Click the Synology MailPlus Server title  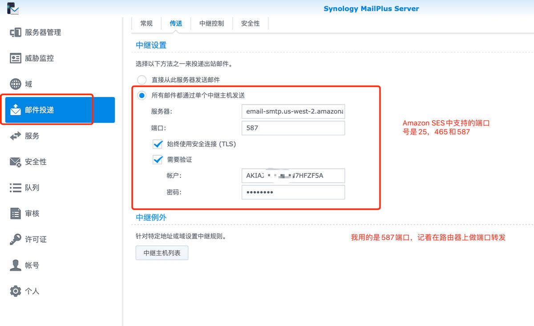tap(371, 8)
